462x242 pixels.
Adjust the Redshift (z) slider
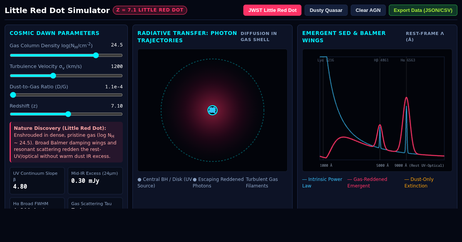[66, 114]
